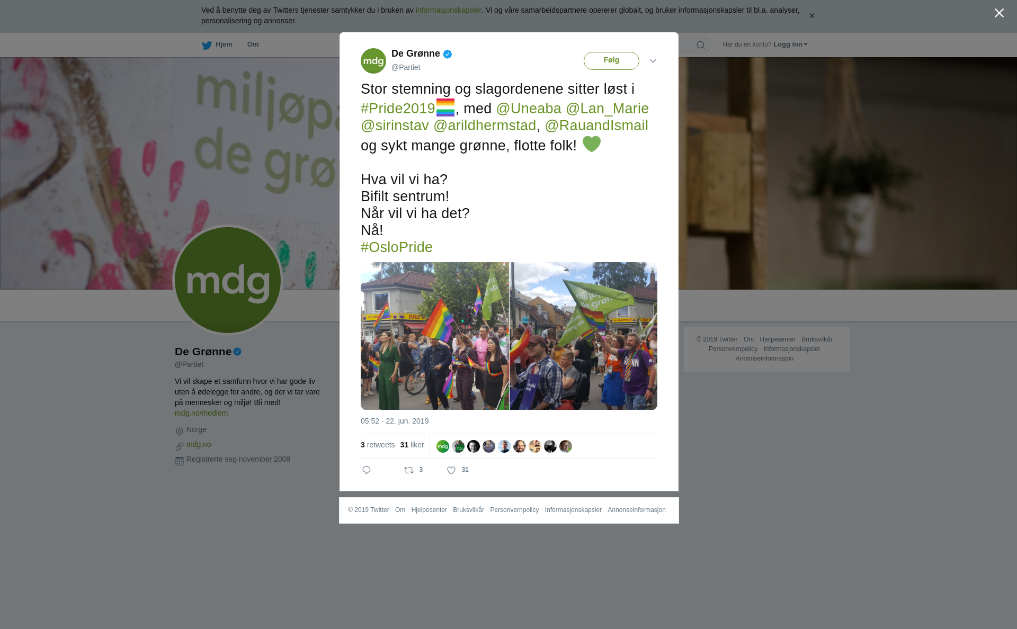
Task: Show the 31 liker list
Action: 412,445
